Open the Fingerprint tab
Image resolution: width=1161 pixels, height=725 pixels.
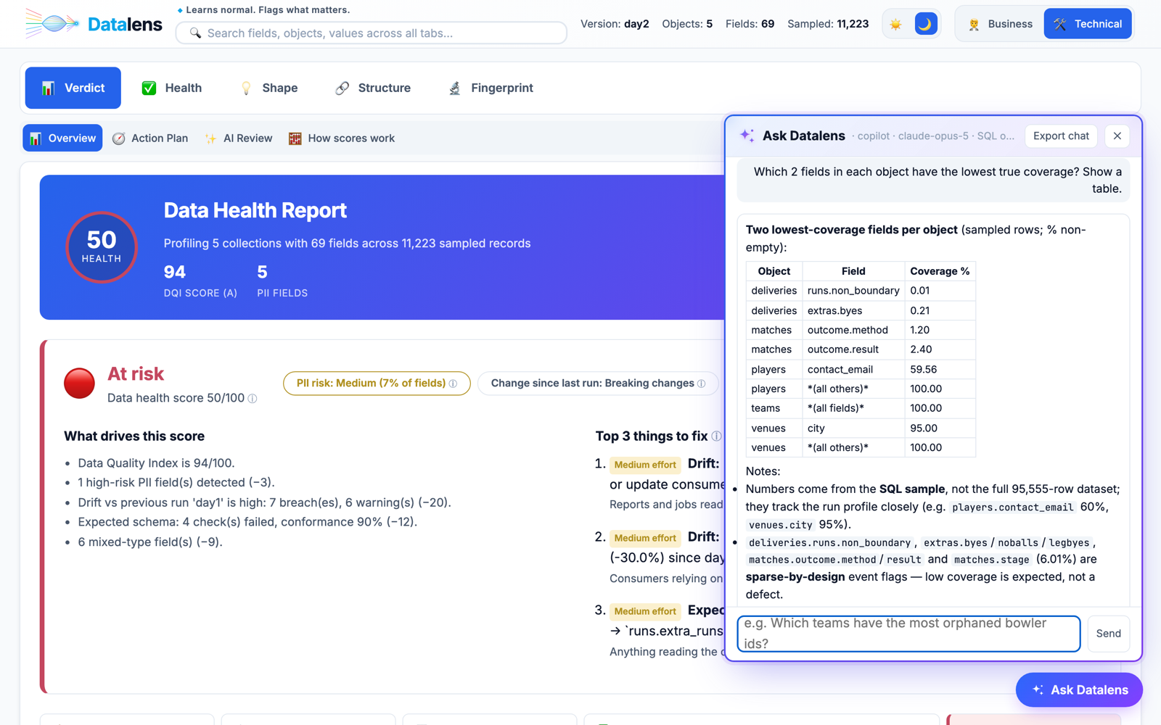(x=491, y=88)
